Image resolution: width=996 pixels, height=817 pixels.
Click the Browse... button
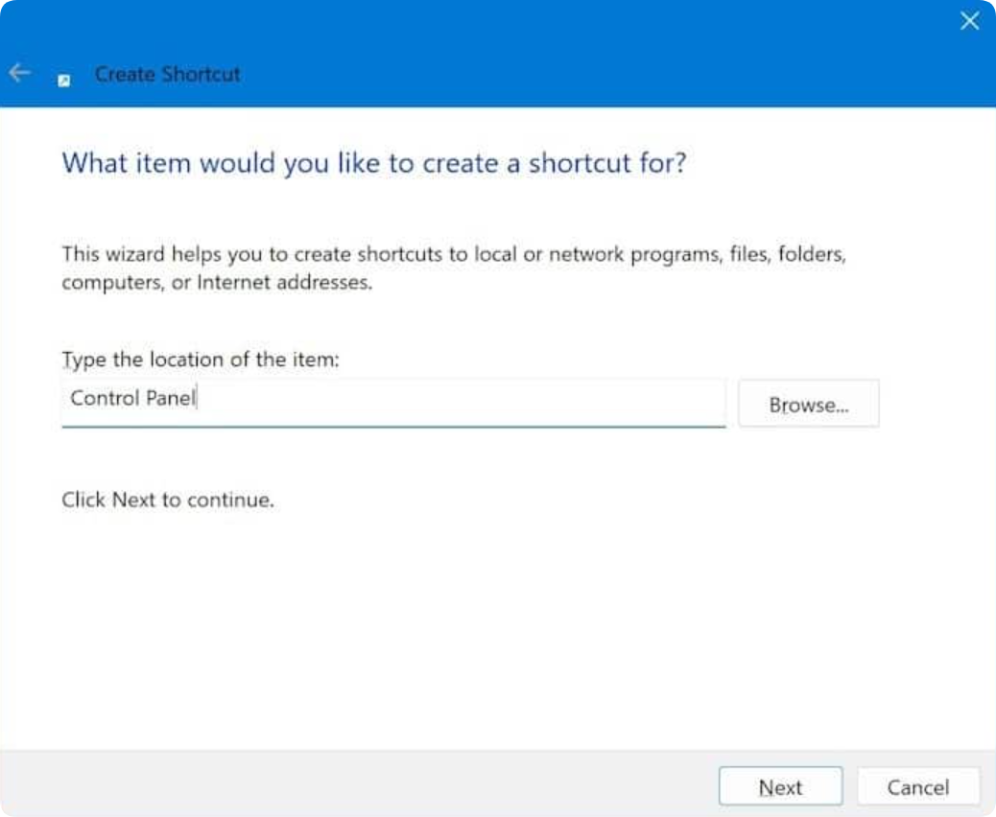[x=808, y=405]
